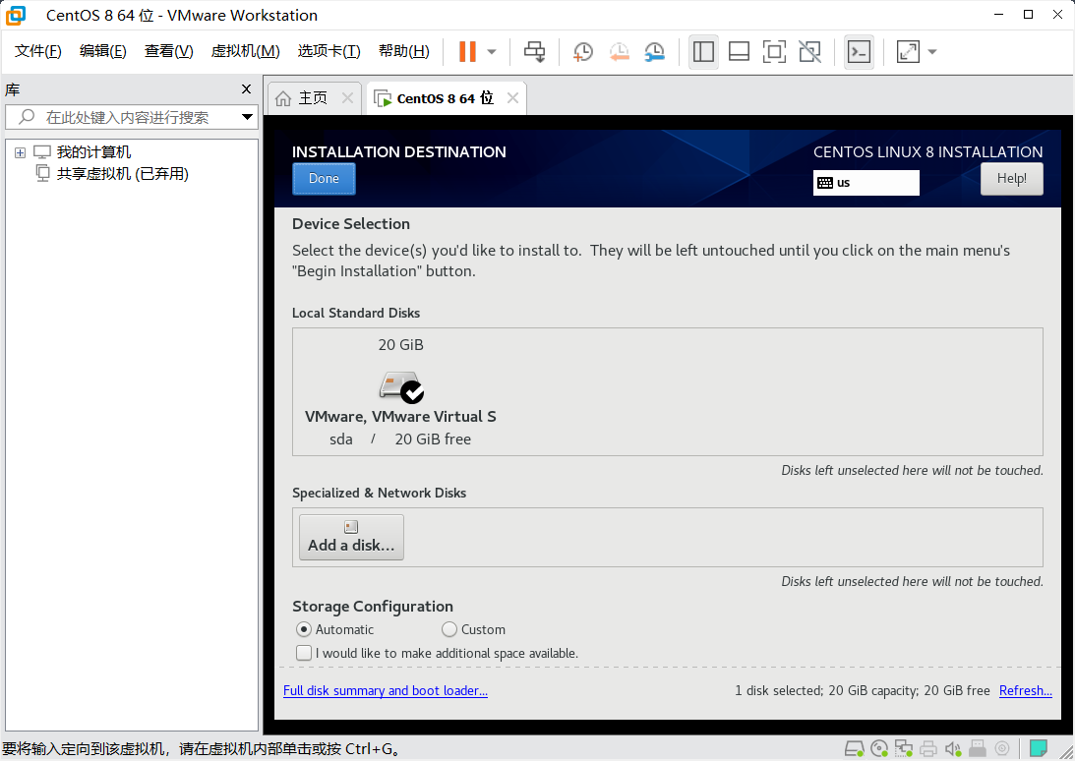Click the hard disk status icon
1075x761 pixels.
[855, 748]
